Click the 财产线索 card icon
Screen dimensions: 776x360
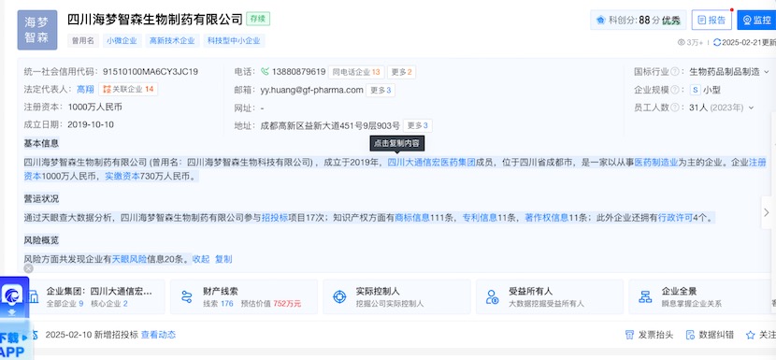[187, 296]
